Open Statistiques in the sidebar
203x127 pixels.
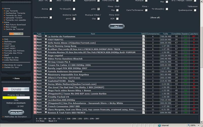tap(10, 42)
